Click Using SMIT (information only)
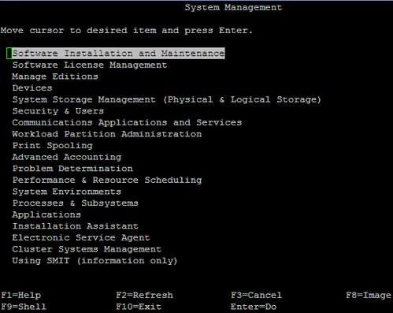Viewport: 393px width, 313px height. pyautogui.click(x=95, y=261)
